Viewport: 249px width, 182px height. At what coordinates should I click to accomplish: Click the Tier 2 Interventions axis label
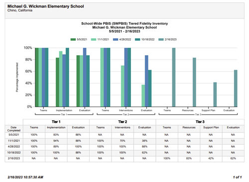point(126,110)
